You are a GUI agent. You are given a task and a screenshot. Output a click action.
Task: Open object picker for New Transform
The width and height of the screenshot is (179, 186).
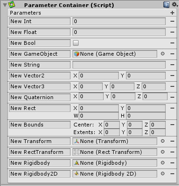pyautogui.click(x=162, y=141)
